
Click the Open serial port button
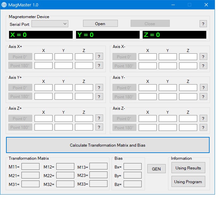click(100, 23)
